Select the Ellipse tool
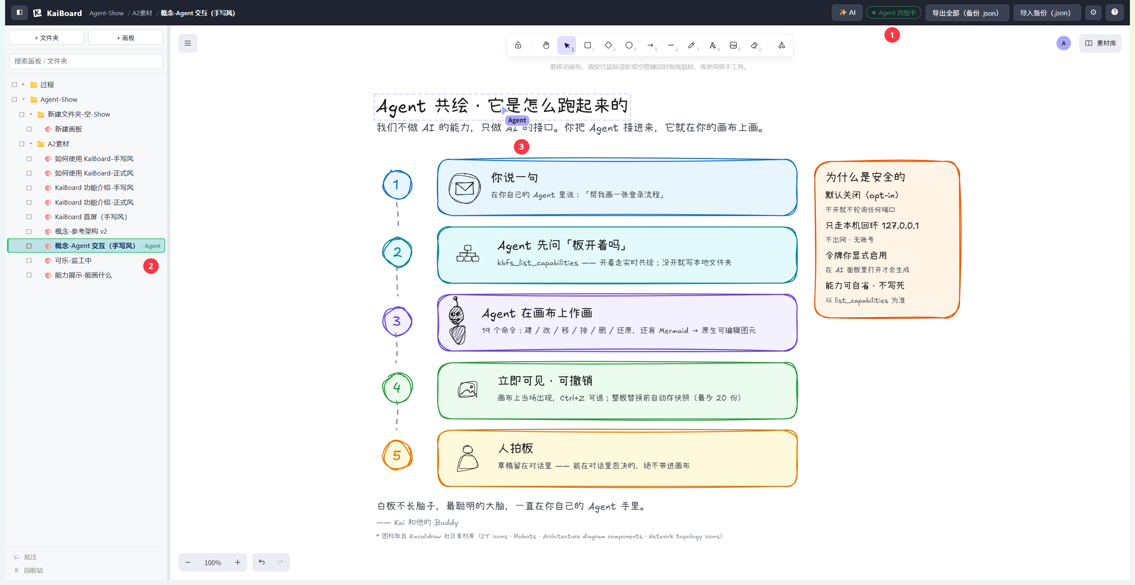The width and height of the screenshot is (1135, 585). 629,45
